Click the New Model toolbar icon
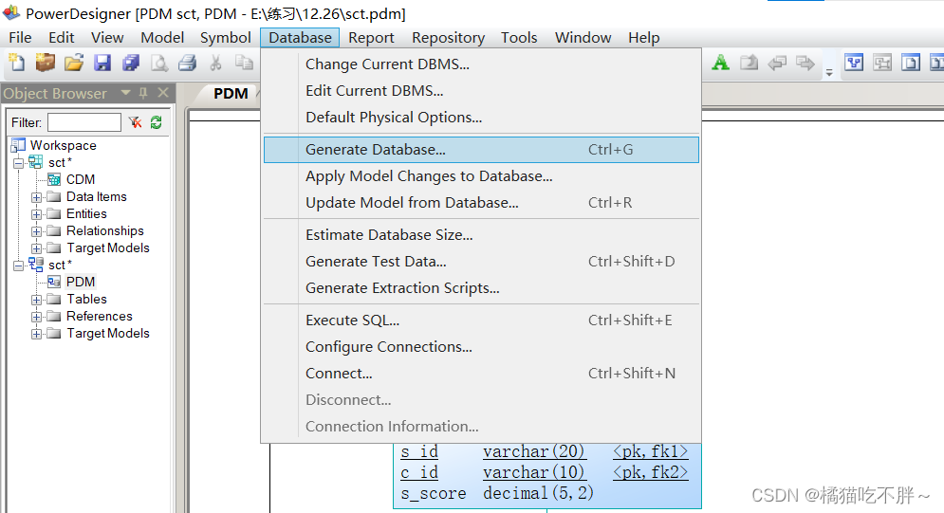 [16, 64]
